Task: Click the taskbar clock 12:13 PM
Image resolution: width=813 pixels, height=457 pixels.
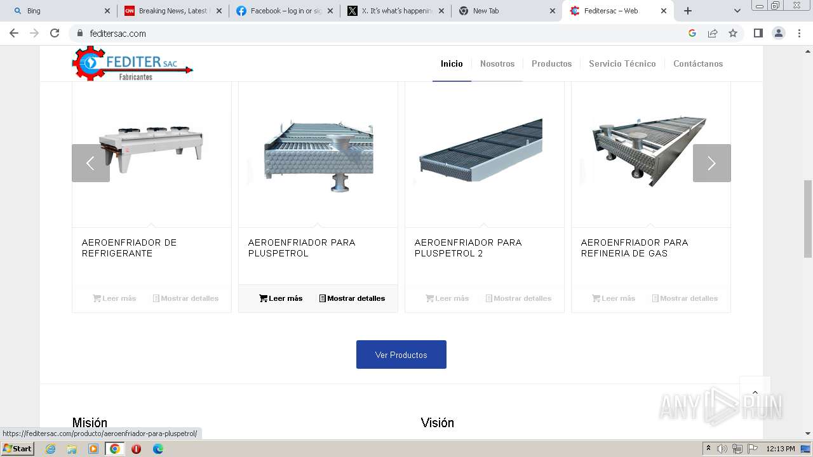Action: 781,449
